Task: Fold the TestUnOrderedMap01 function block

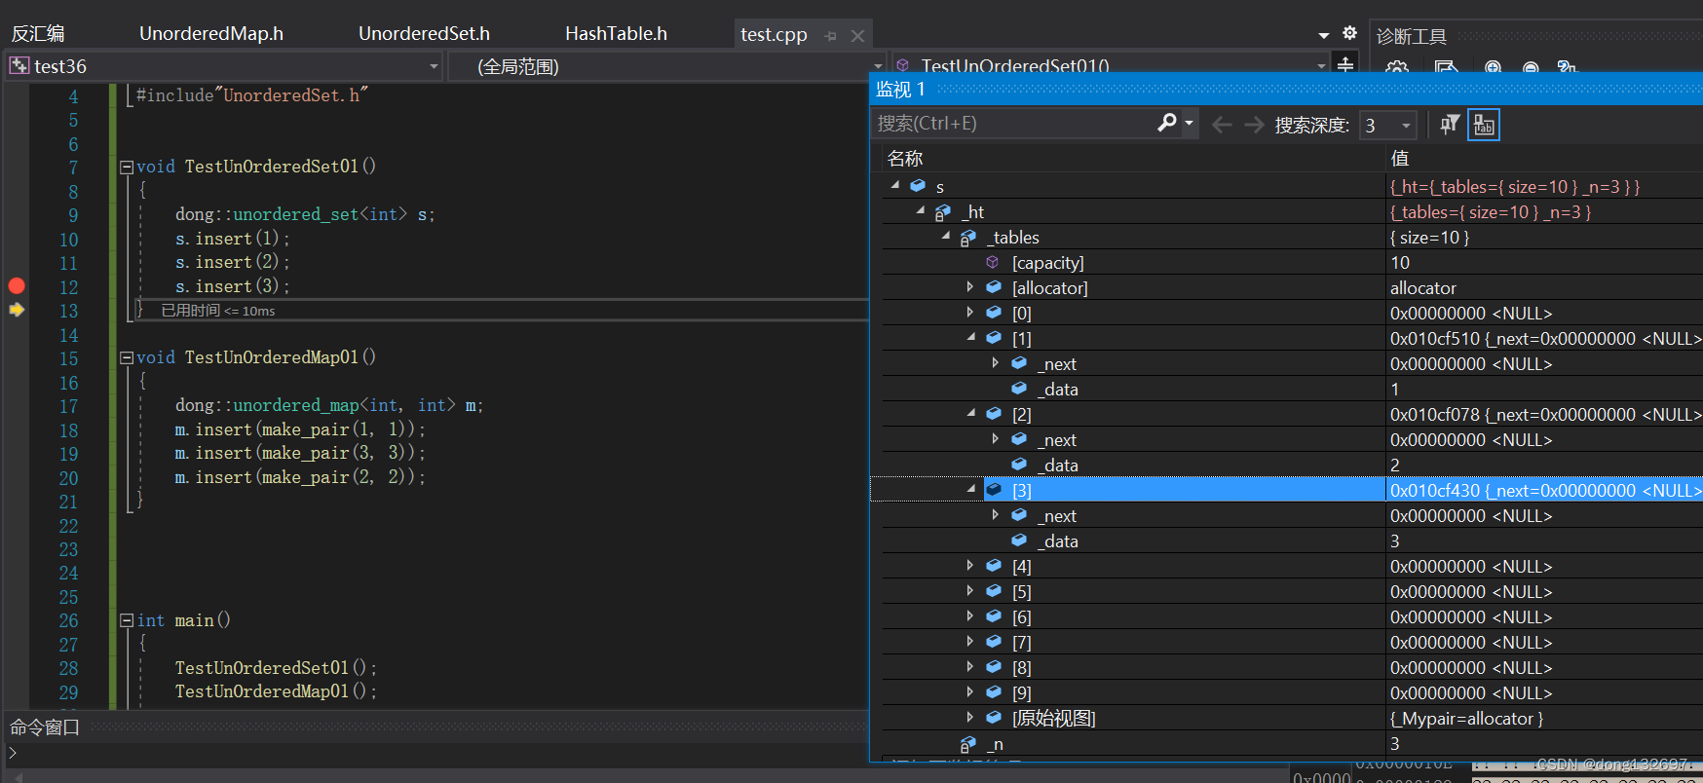Action: tap(126, 358)
